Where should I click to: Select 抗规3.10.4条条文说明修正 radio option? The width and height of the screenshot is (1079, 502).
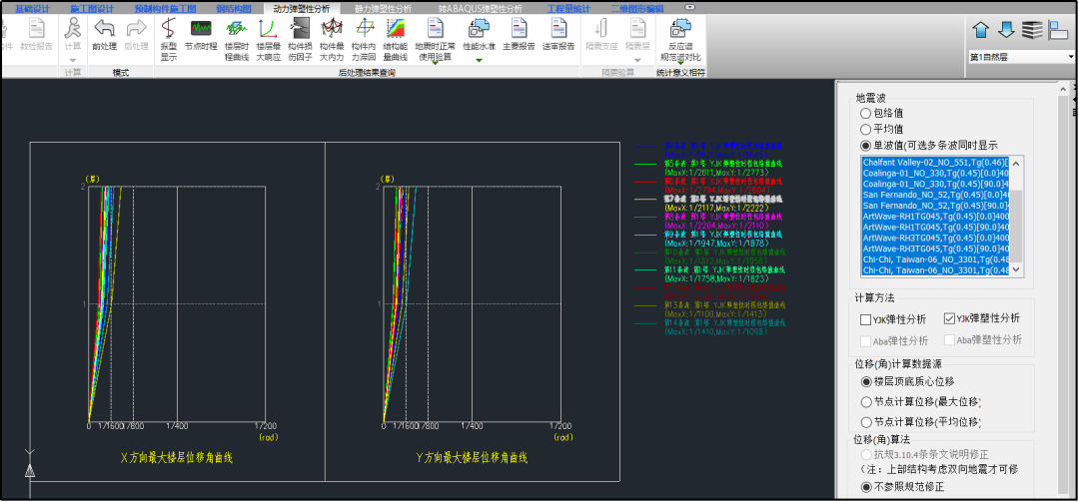pyautogui.click(x=865, y=454)
